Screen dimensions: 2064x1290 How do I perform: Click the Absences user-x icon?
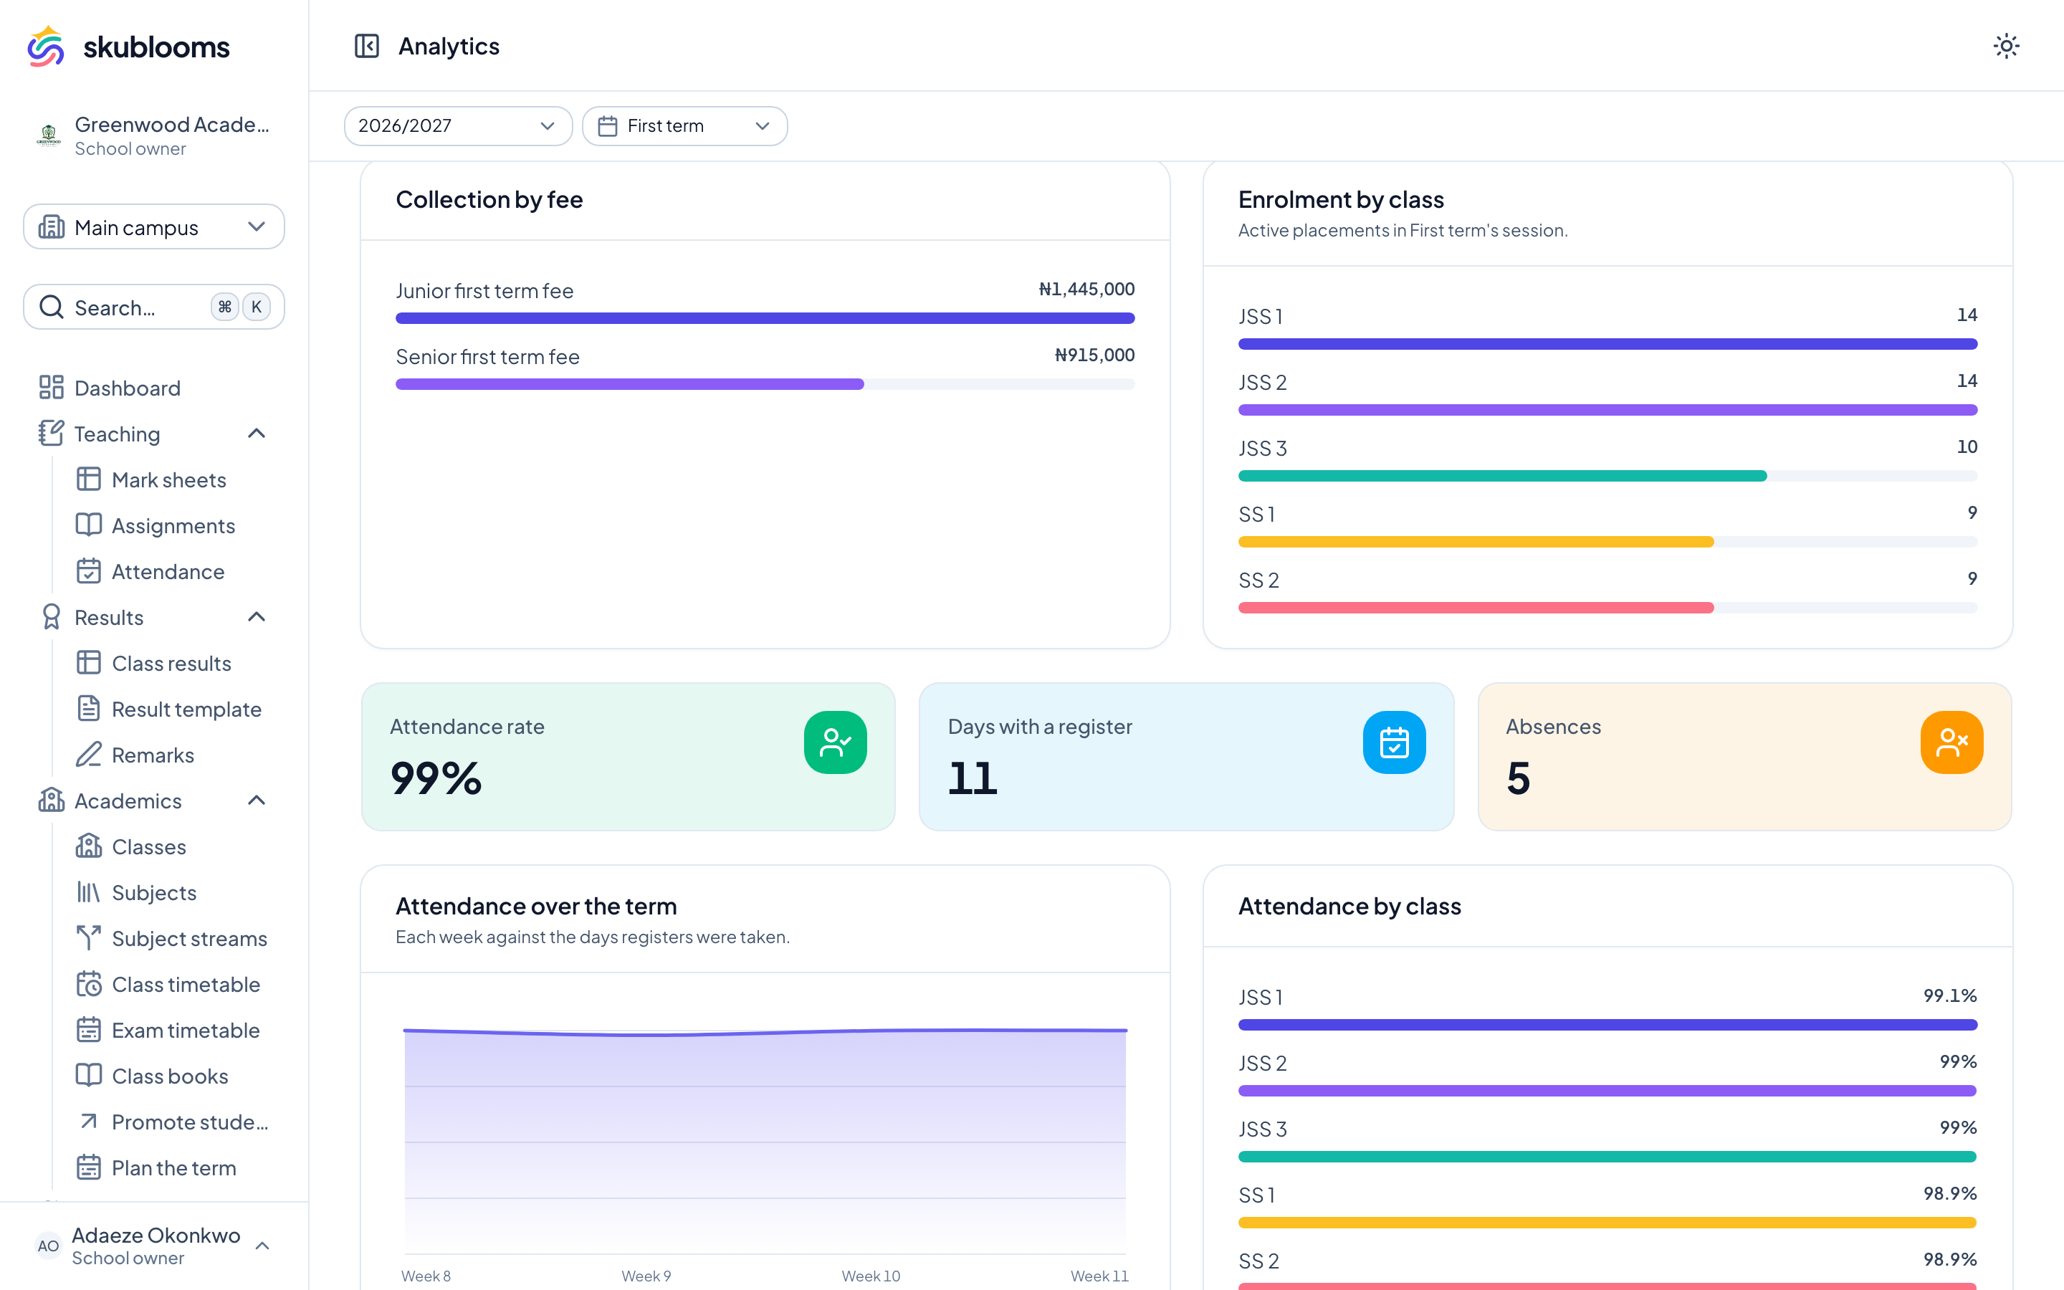click(x=1951, y=742)
